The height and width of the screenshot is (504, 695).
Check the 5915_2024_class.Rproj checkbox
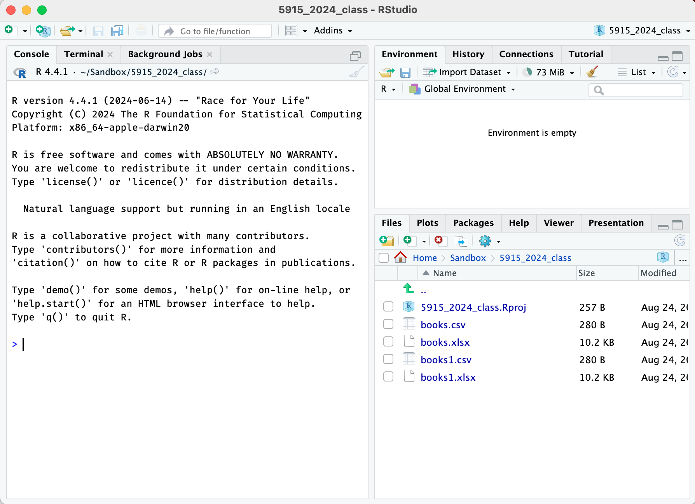[388, 306]
